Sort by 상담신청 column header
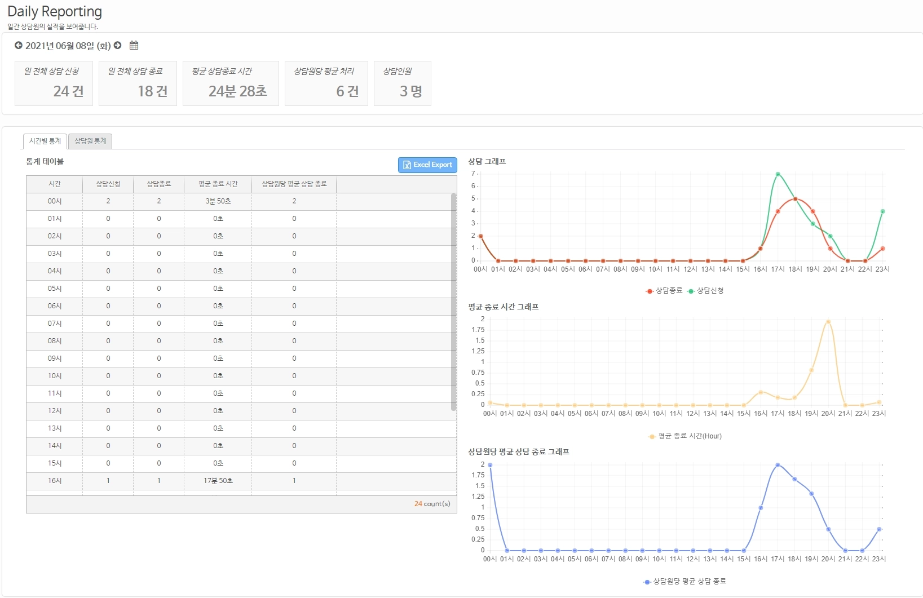The height and width of the screenshot is (598, 923). (x=108, y=184)
